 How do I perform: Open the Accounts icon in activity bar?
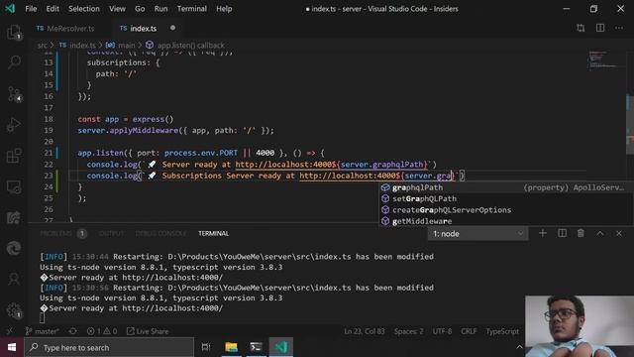point(15,279)
